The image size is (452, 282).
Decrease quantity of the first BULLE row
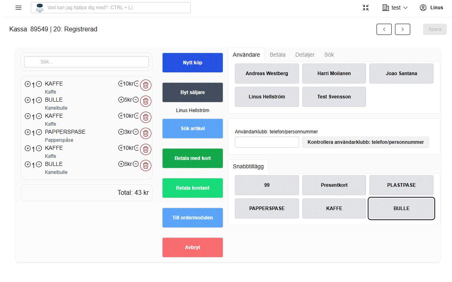39,100
